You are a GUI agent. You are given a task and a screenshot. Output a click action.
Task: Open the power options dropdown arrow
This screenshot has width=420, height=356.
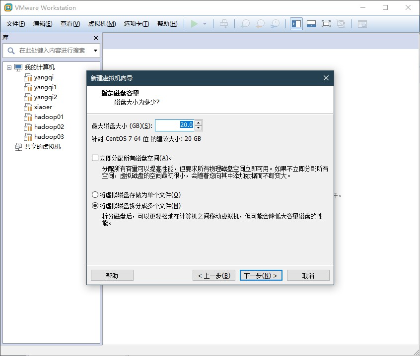205,24
